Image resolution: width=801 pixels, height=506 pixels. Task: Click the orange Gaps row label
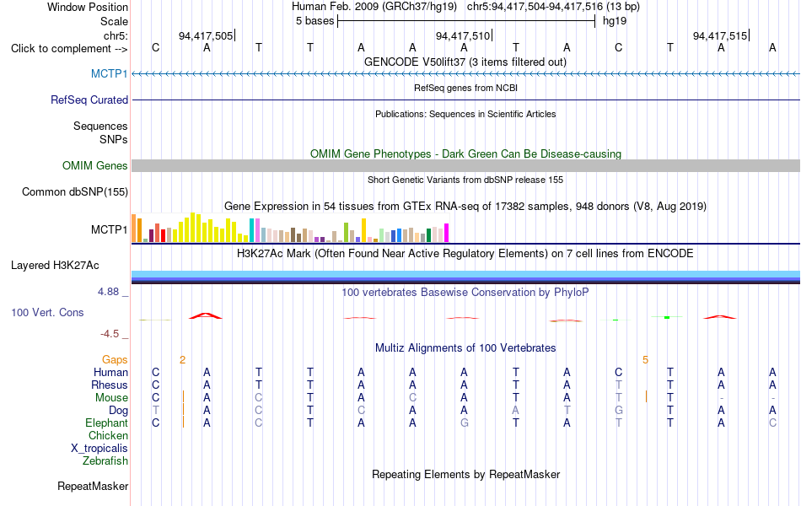point(115,360)
